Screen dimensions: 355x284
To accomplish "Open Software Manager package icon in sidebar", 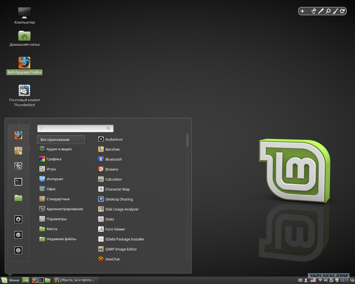I will click(18, 151).
